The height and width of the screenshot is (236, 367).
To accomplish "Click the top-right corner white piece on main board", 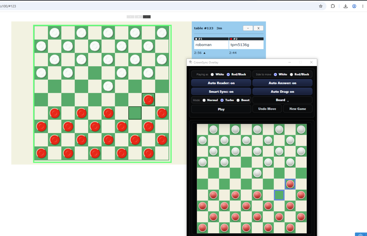I will click(162, 33).
